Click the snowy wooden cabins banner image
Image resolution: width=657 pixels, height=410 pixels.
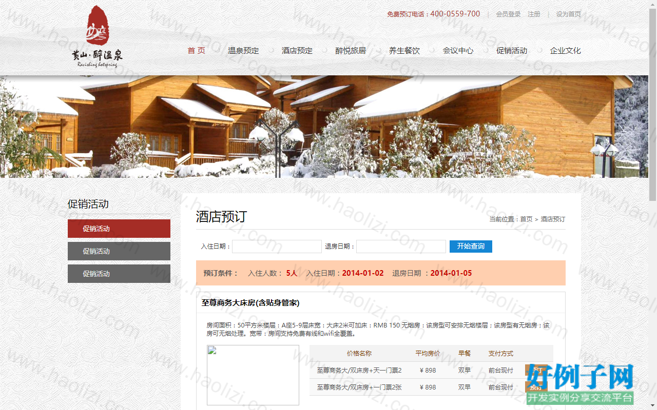point(324,127)
